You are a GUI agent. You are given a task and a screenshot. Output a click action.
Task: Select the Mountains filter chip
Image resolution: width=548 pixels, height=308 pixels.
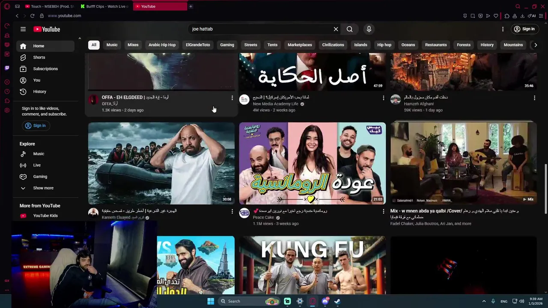[x=513, y=45]
